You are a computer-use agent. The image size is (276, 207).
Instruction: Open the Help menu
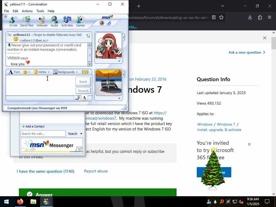pyautogui.click(x=51, y=11)
